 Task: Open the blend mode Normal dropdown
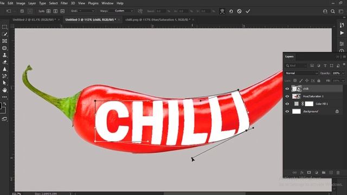tap(301, 73)
